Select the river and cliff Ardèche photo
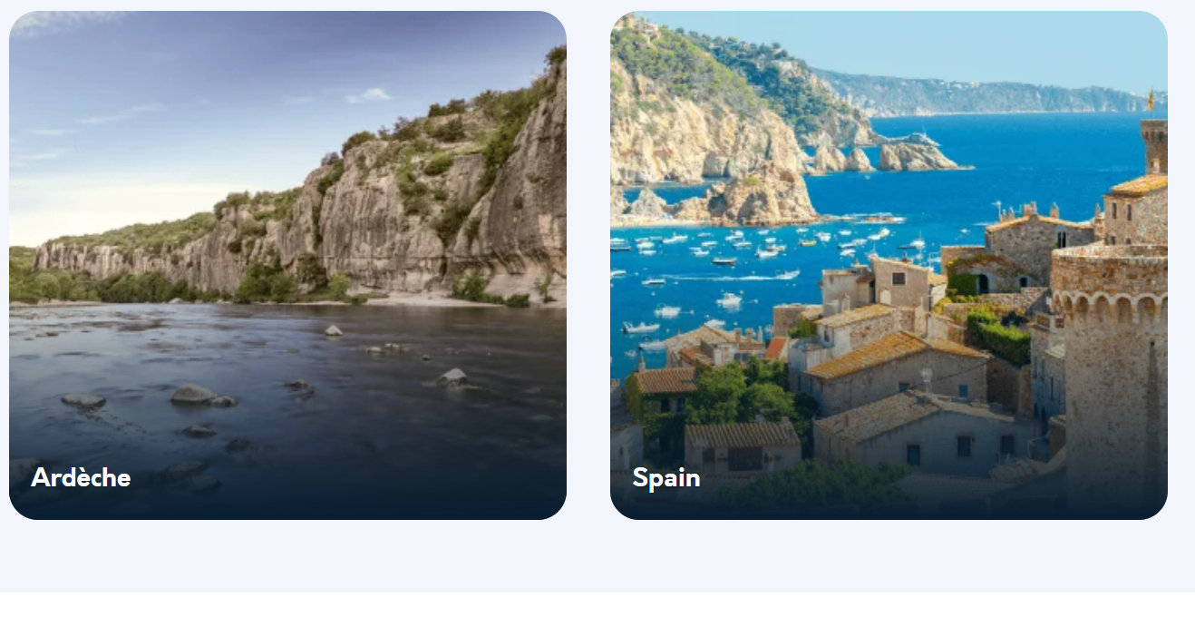Image resolution: width=1195 pixels, height=617 pixels. coord(287,265)
